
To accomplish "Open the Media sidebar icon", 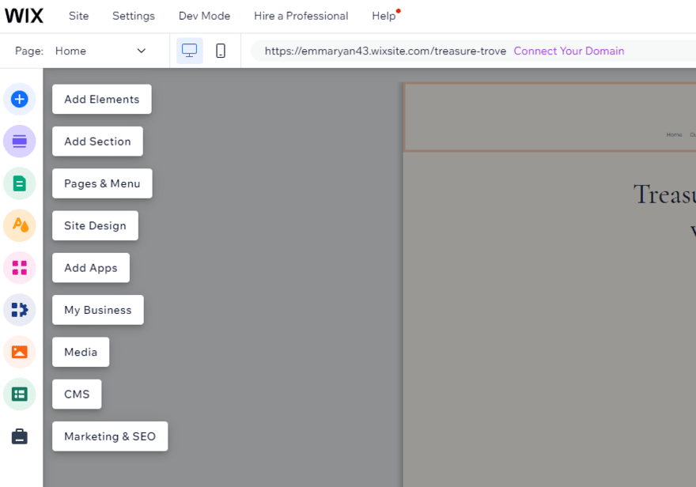I will coord(19,352).
